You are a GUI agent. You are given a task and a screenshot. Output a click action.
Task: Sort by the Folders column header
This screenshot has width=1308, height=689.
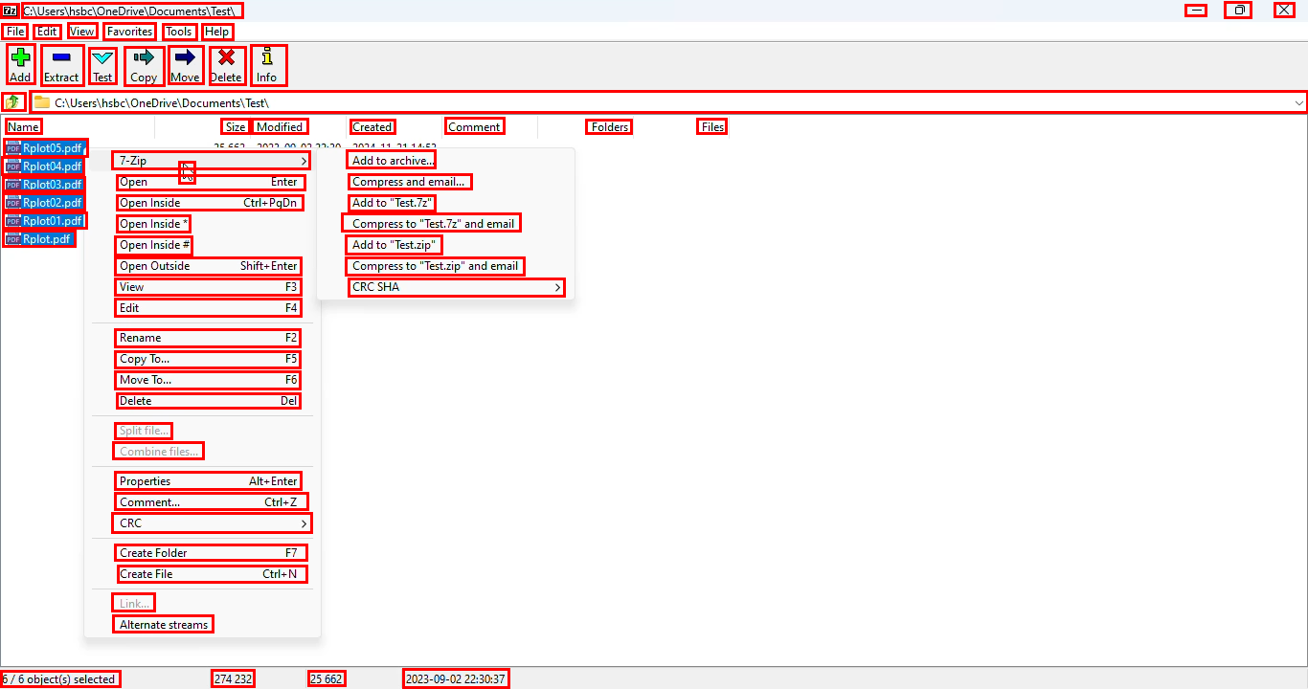(x=610, y=126)
